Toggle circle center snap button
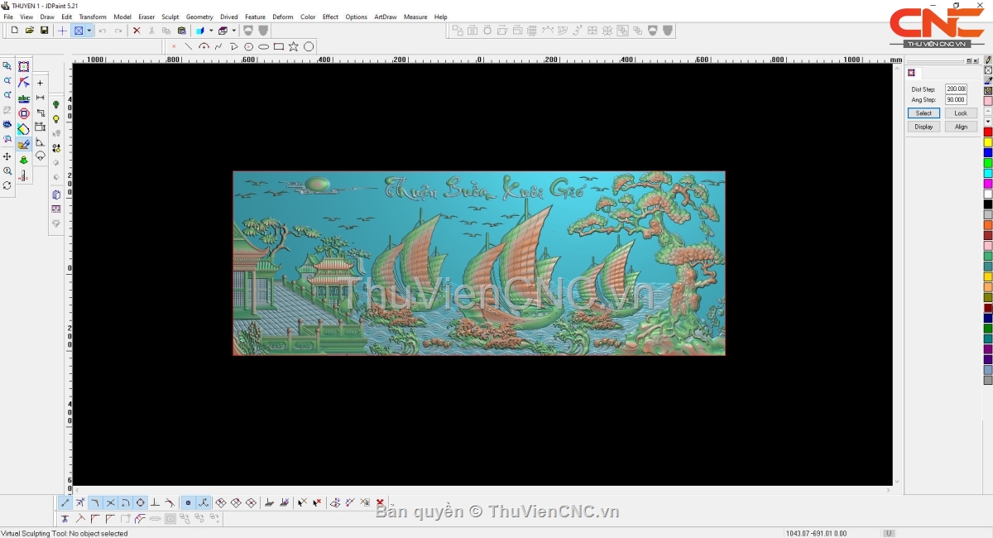Viewport: 993px width, 538px height. [x=141, y=502]
